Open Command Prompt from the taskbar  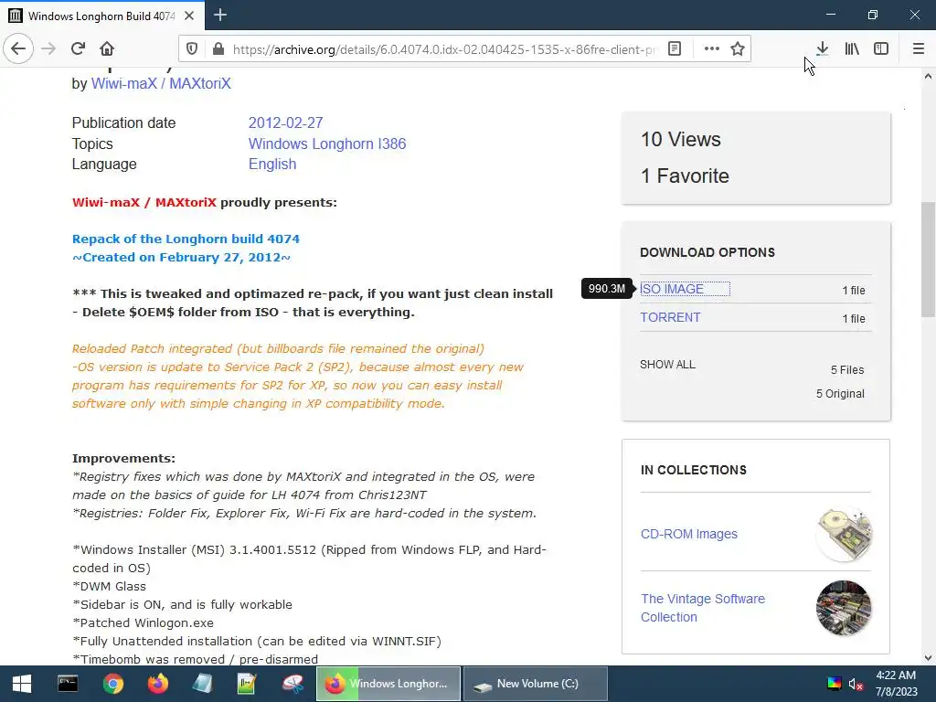coord(68,684)
